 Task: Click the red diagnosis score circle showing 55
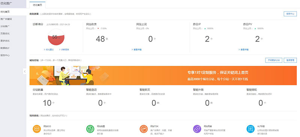tap(56, 37)
